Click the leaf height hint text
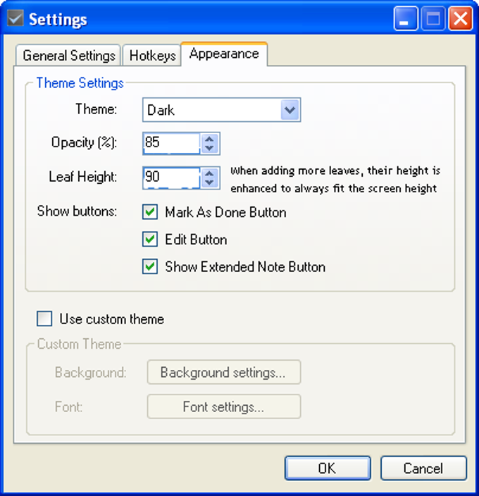479x496 pixels. pyautogui.click(x=335, y=180)
